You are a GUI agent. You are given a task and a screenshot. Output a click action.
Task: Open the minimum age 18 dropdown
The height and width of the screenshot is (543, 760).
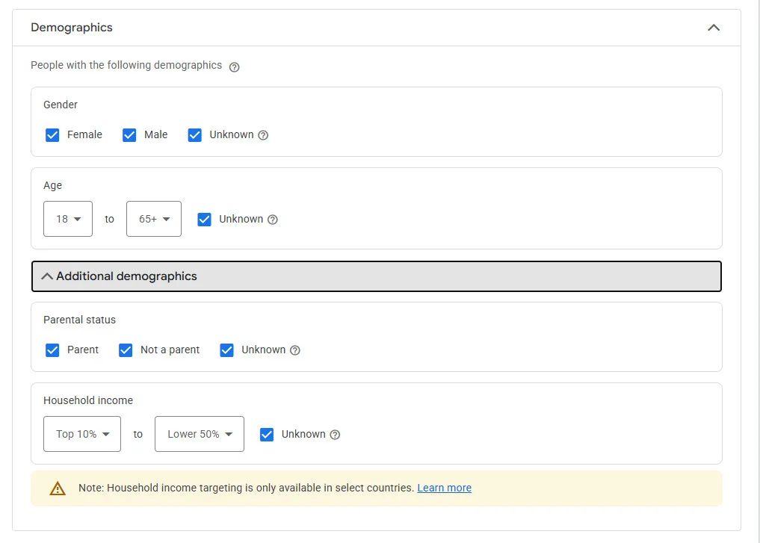pos(68,219)
